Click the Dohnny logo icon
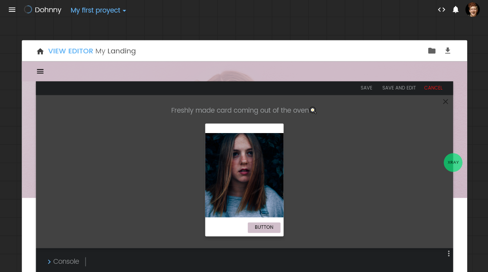Screen dimensions: 488x272 click(28, 10)
